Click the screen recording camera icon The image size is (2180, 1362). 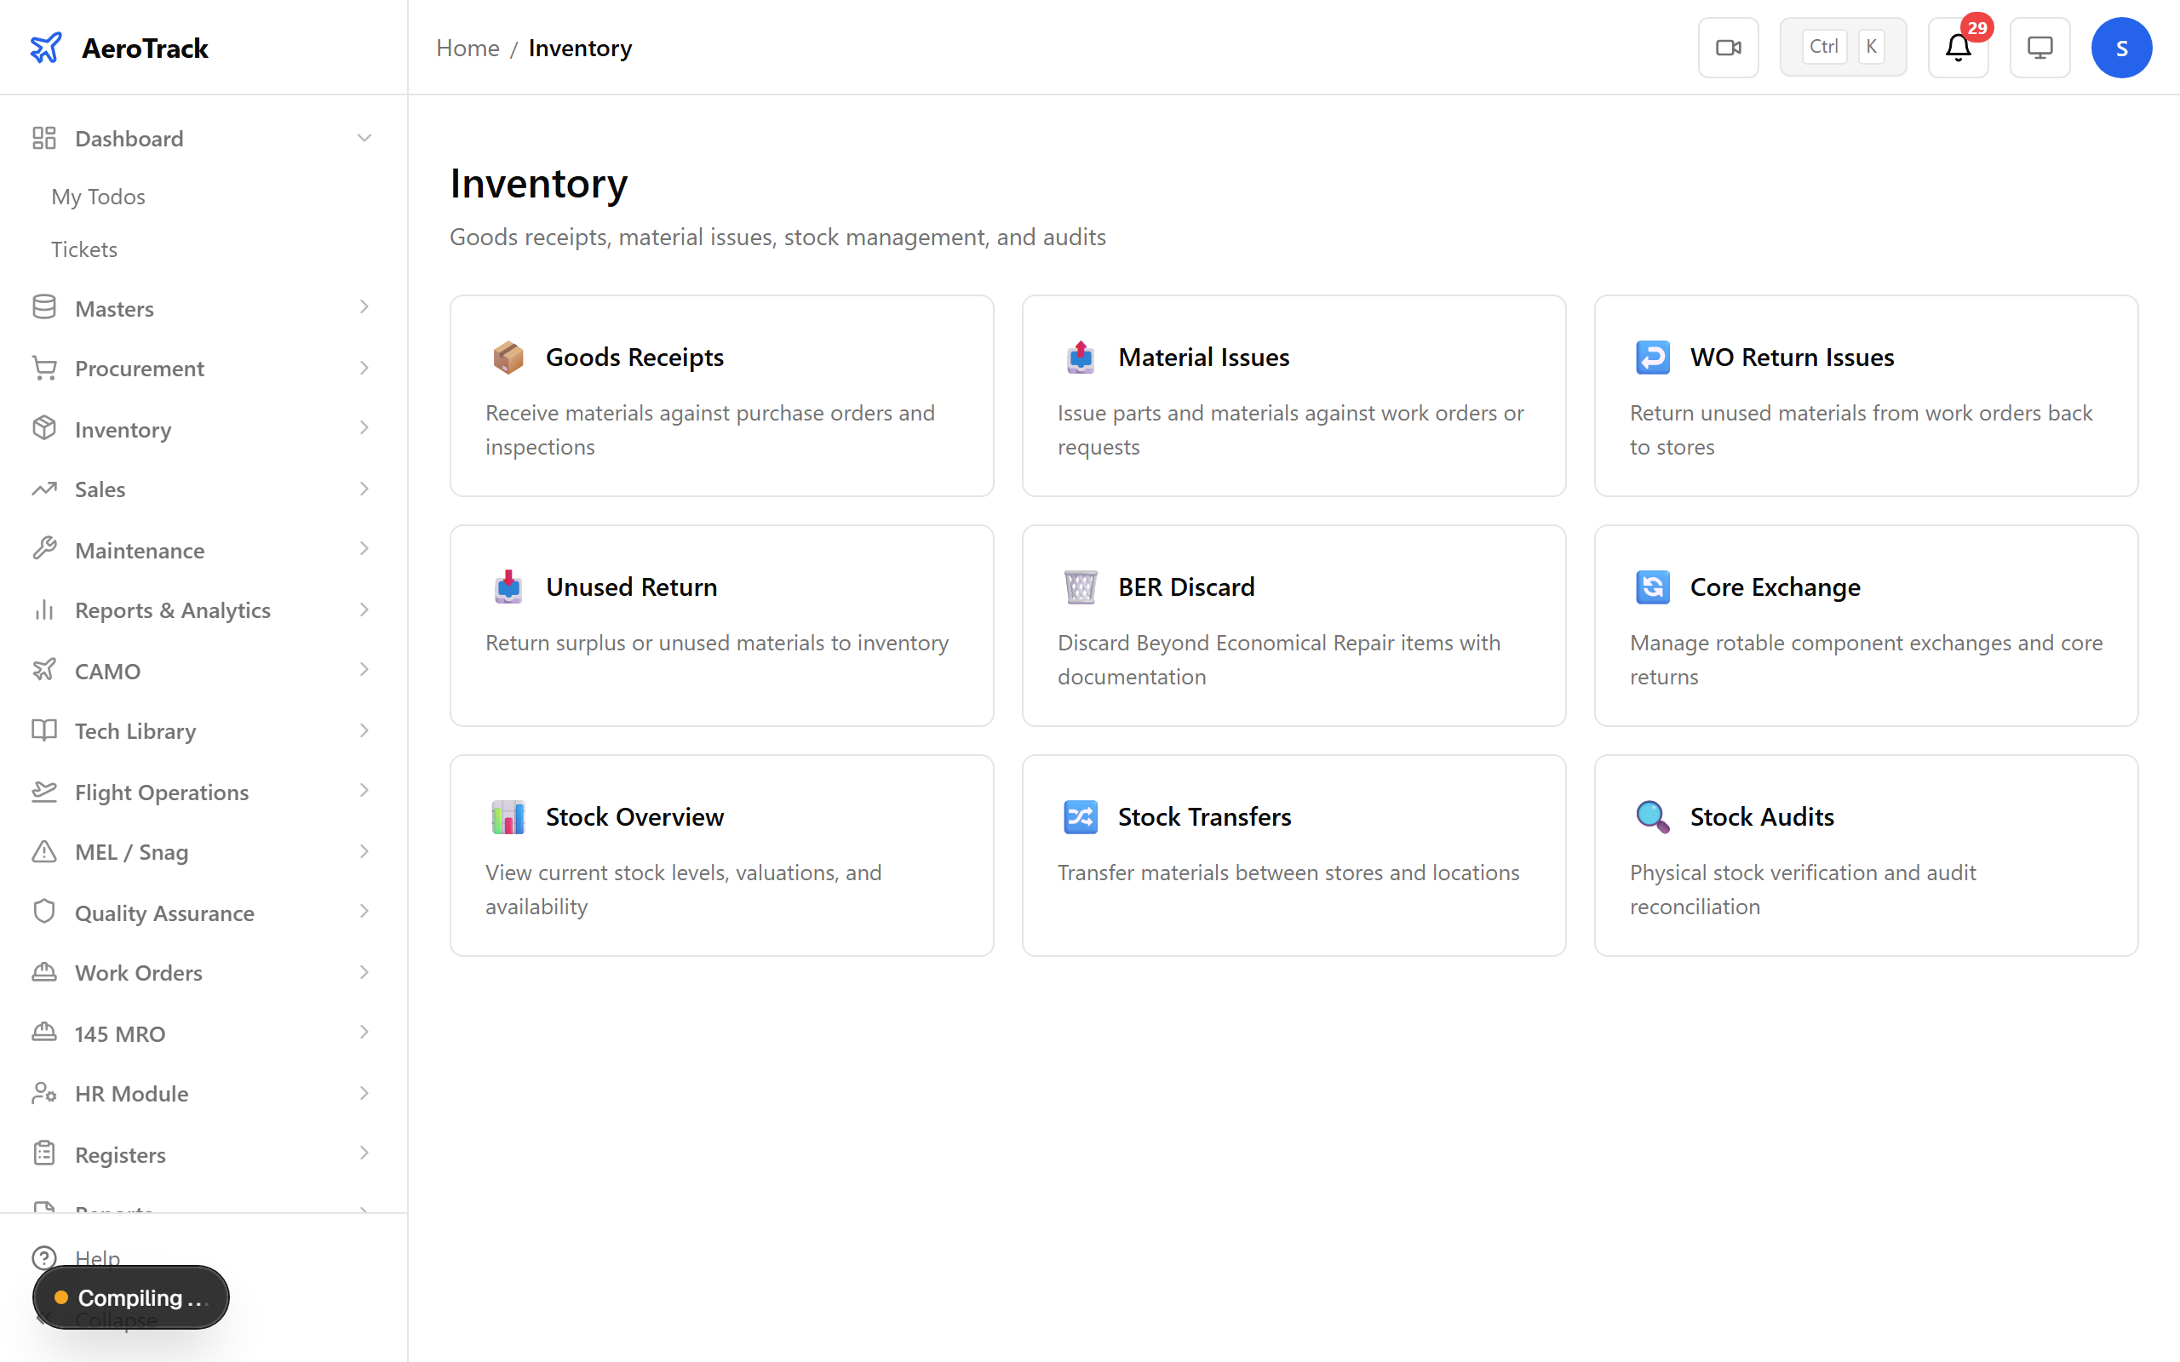(1728, 47)
